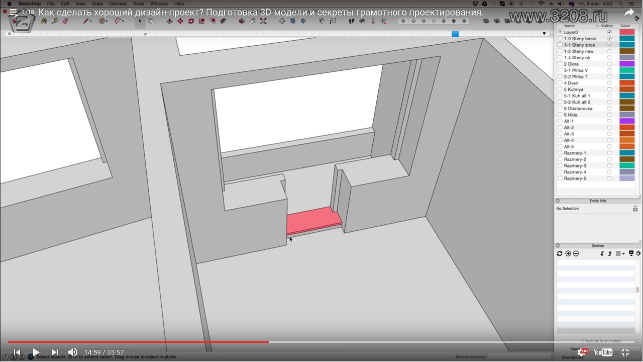This screenshot has height=362, width=643.
Task: Exit fullscreen mode in video player
Action: 625,352
